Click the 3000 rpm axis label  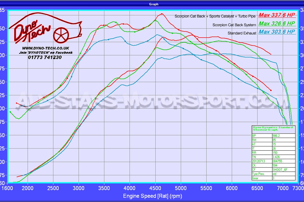click(x=79, y=188)
